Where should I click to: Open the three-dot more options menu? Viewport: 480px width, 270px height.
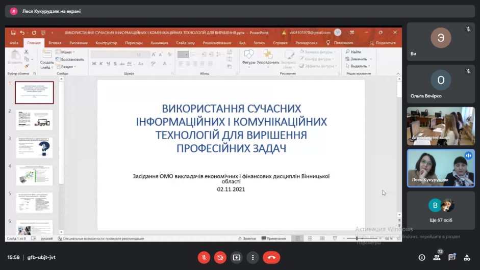pos(252,258)
